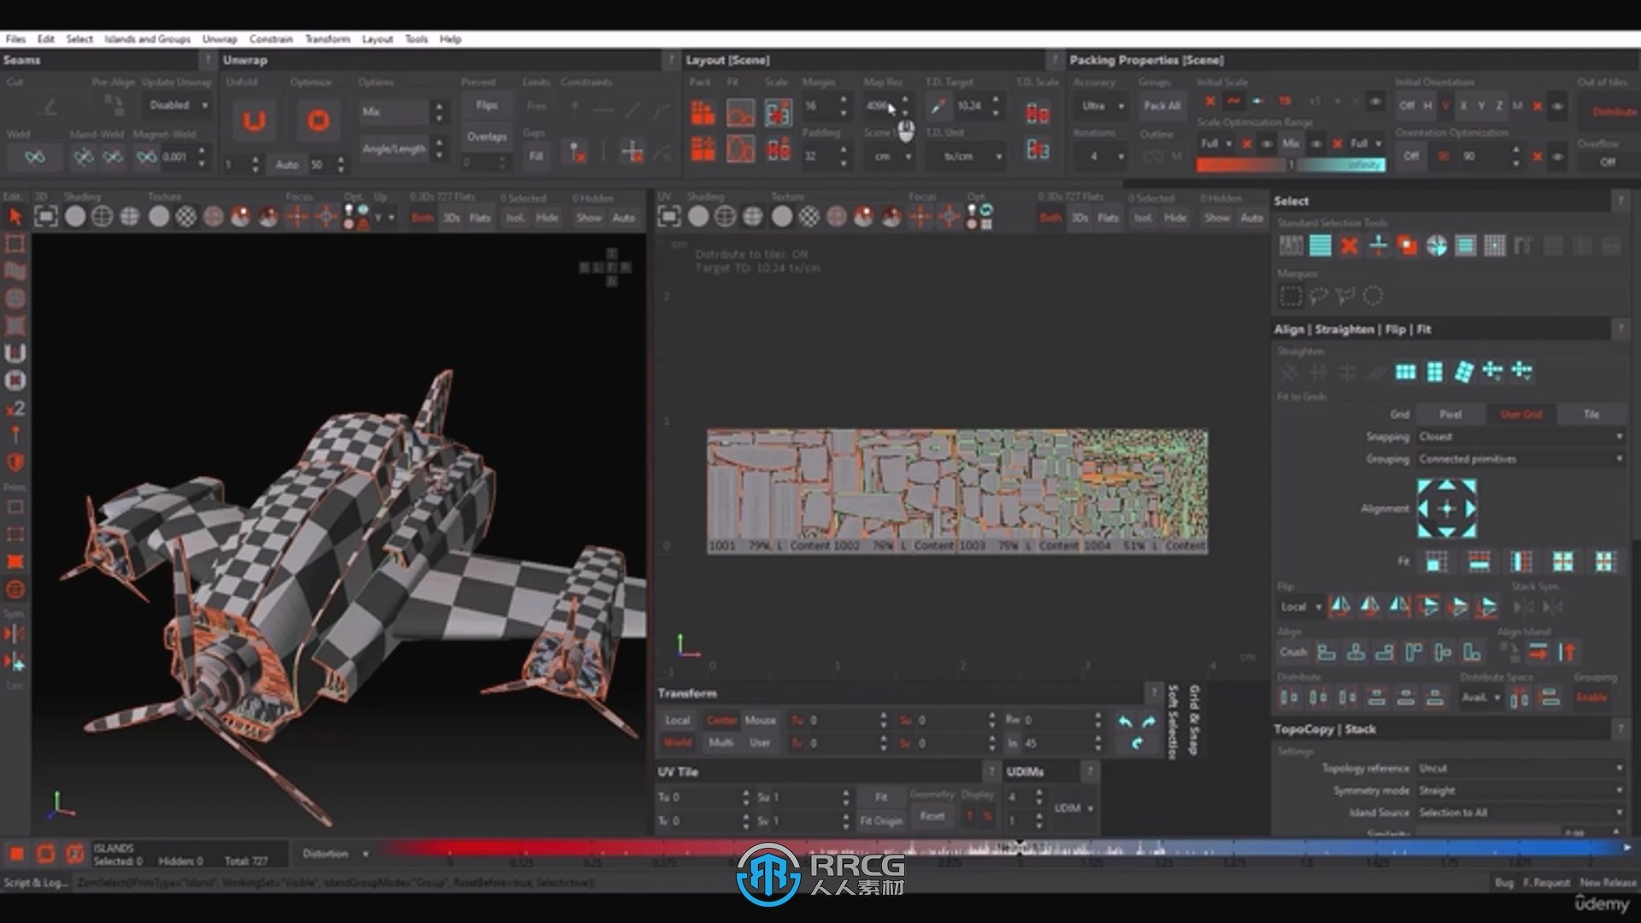Select Pixel grid option
Viewport: 1641px width, 923px height.
(1450, 414)
